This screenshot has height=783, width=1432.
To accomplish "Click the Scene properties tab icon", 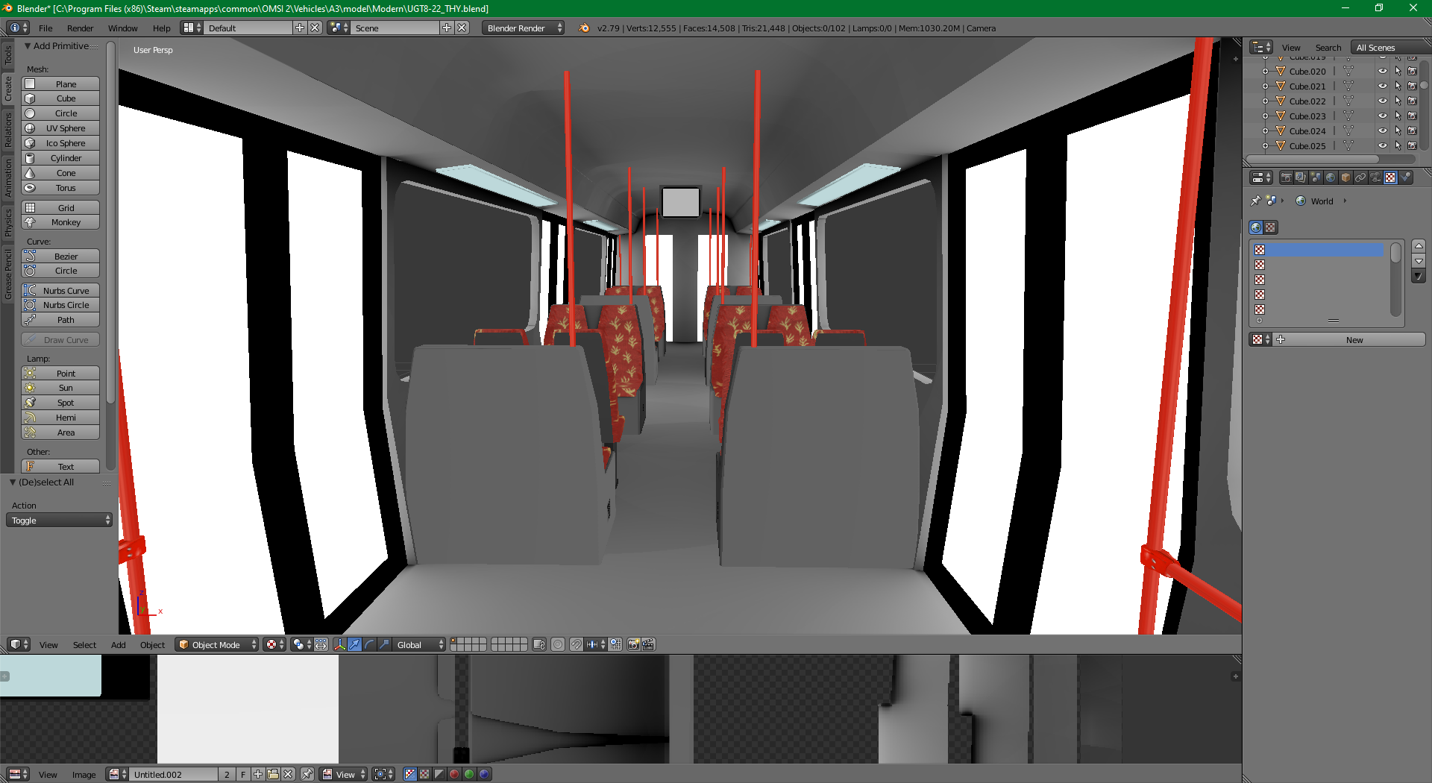I will click(1316, 177).
